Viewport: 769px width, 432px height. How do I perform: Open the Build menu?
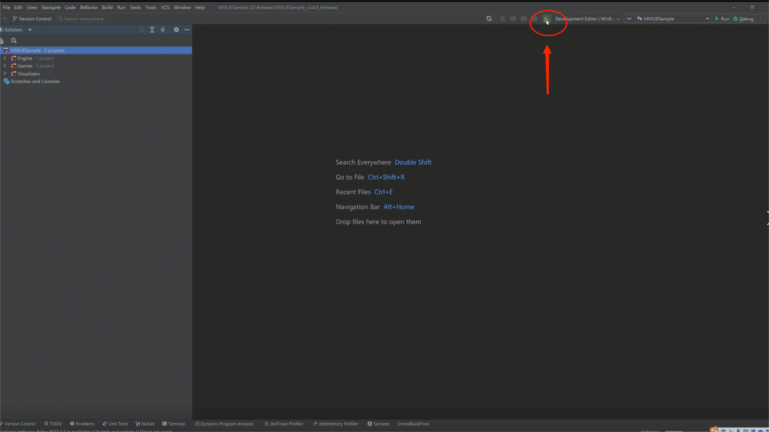point(107,7)
